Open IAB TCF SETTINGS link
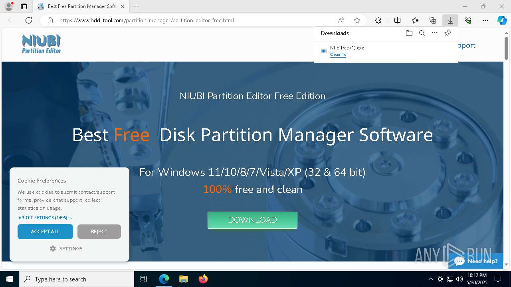 [x=45, y=218]
